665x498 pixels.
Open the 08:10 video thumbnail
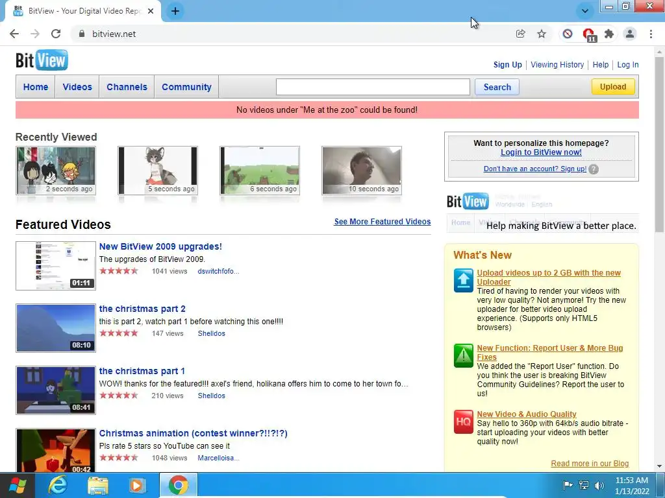tap(56, 327)
